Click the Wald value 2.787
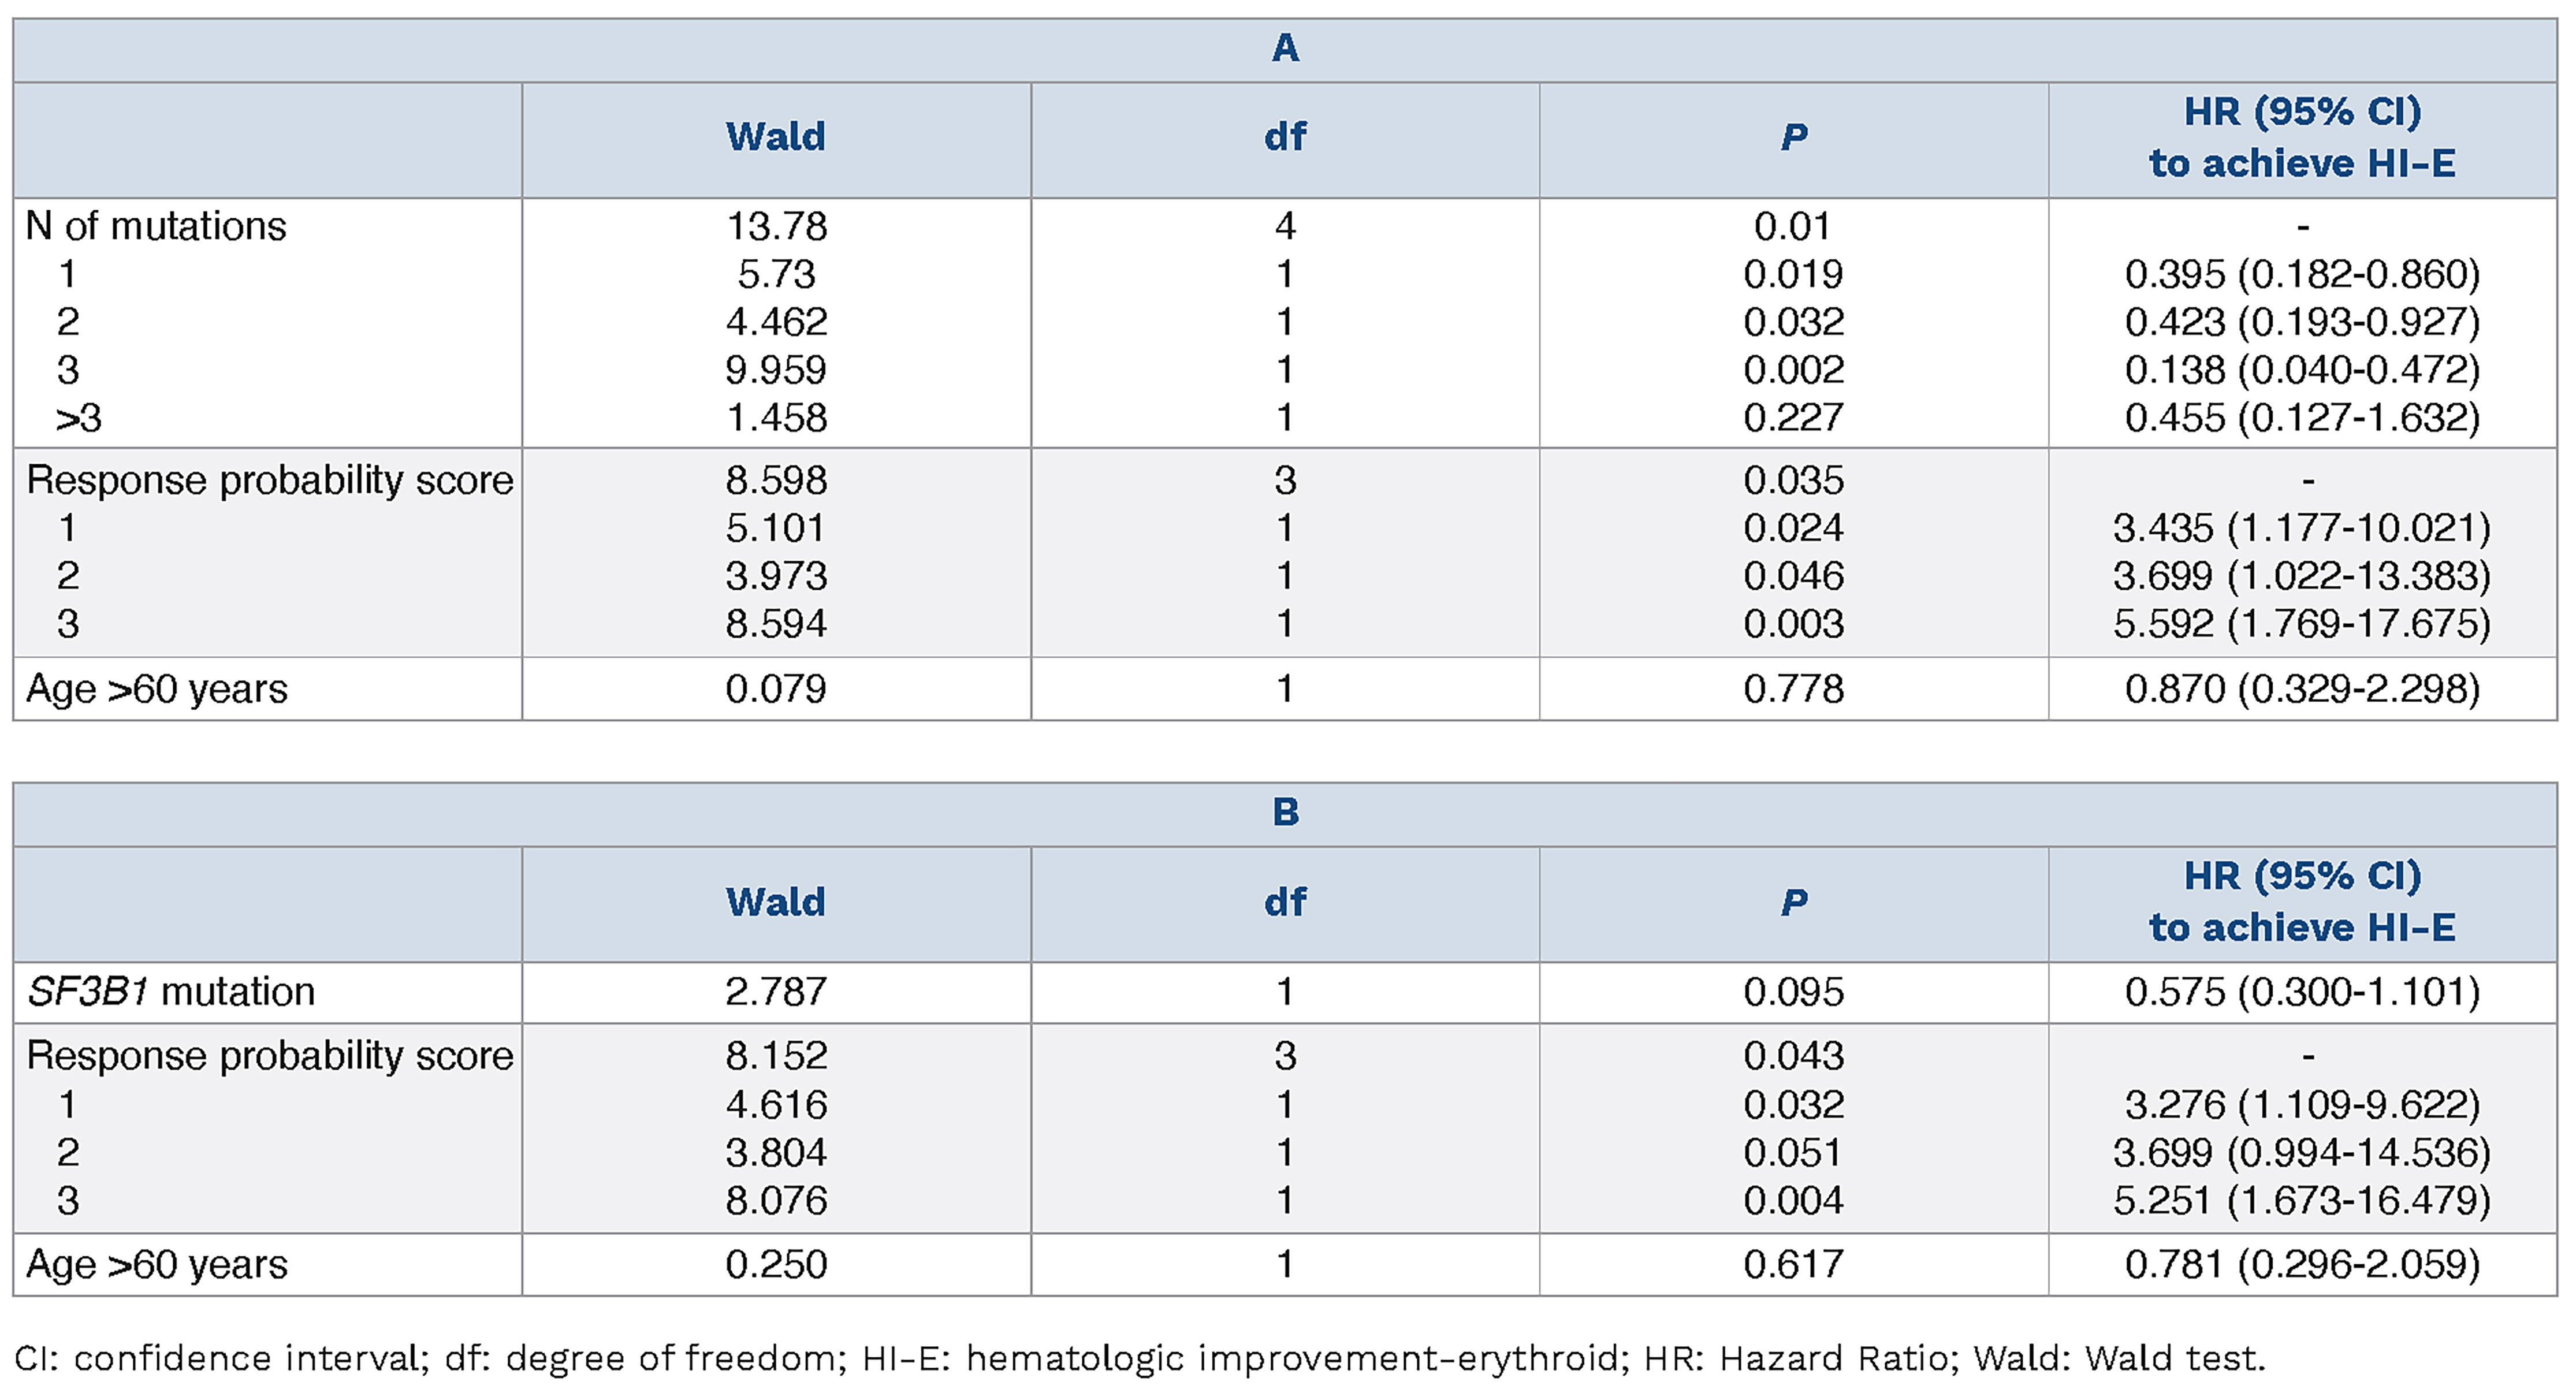Viewport: 2576px width, 1389px height. coord(776,992)
